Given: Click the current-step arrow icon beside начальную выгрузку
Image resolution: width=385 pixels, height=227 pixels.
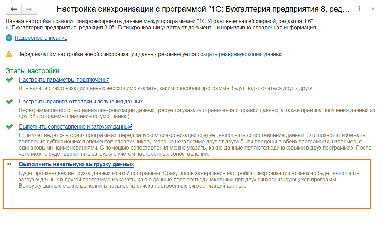Looking at the screenshot, I should (x=10, y=164).
